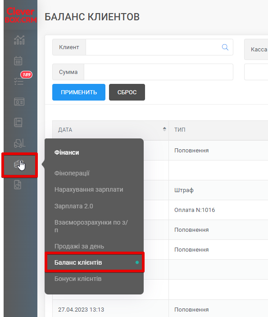Open the catalog book sidebar icon

click(x=18, y=123)
